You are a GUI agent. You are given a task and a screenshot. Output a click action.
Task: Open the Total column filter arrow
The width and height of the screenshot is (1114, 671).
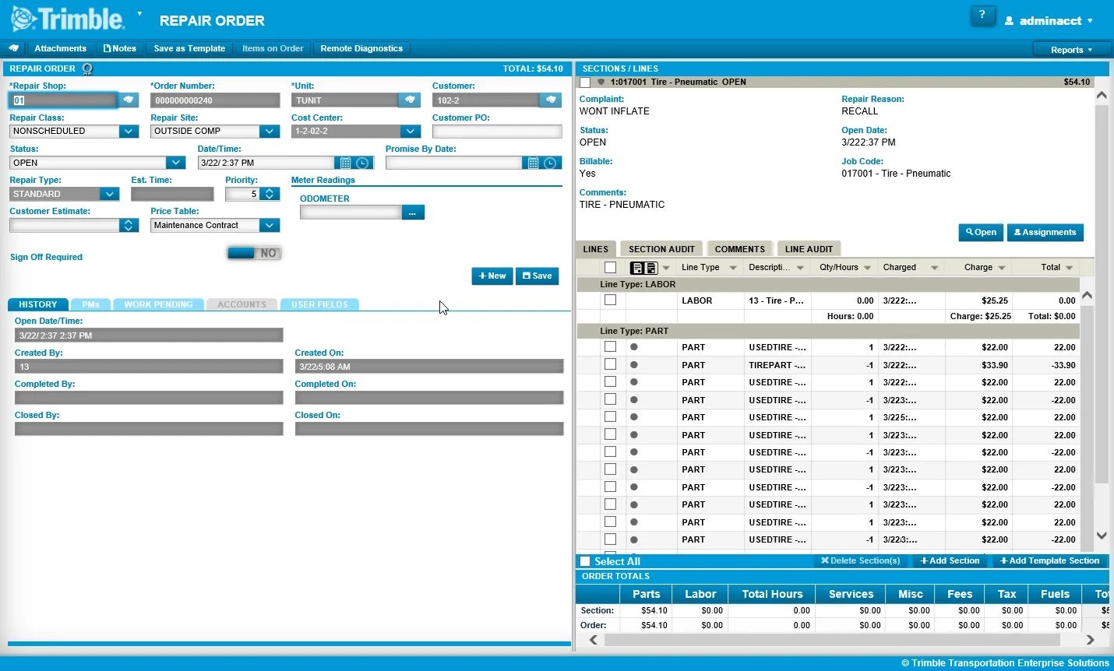[x=1069, y=268]
